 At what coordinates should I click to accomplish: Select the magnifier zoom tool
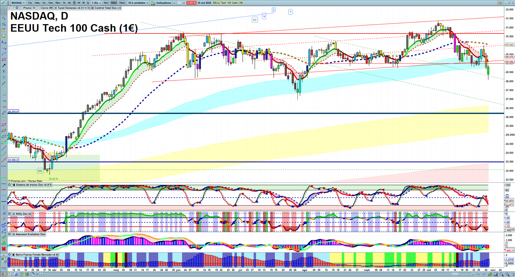[4, 18]
